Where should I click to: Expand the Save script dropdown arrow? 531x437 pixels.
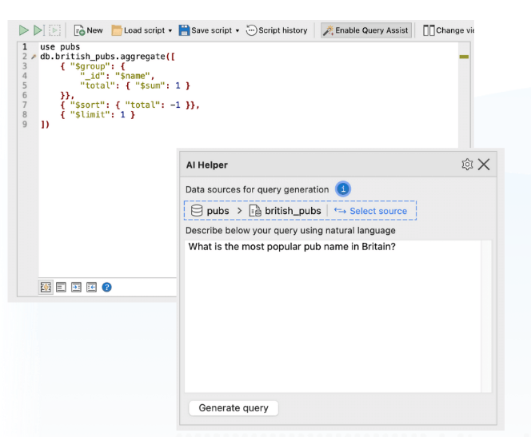tap(238, 31)
